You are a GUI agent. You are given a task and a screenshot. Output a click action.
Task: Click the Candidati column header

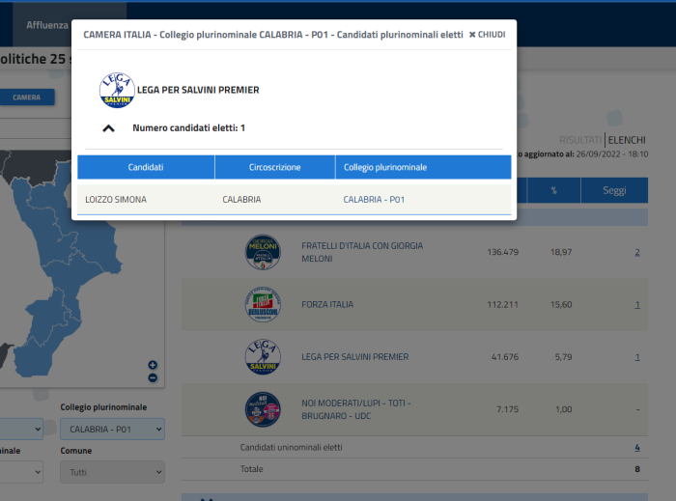146,167
